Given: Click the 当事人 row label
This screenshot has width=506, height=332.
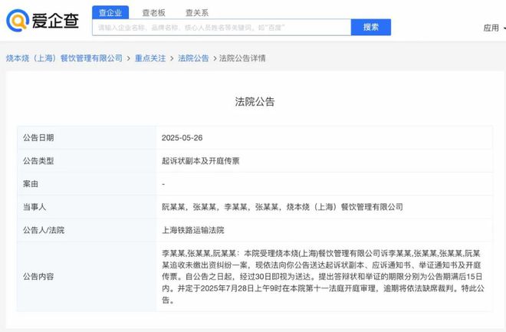Looking at the screenshot, I should [34, 207].
